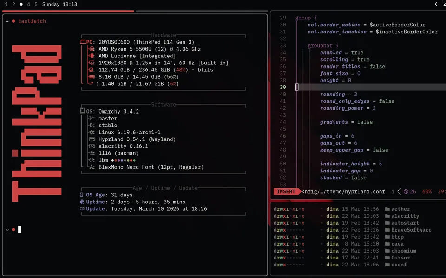Click the editor cursor on line 39
Screen dimensions: 446x278
[297, 87]
